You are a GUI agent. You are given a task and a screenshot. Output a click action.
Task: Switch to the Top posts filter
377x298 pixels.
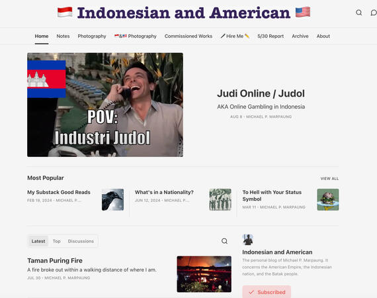coord(56,241)
